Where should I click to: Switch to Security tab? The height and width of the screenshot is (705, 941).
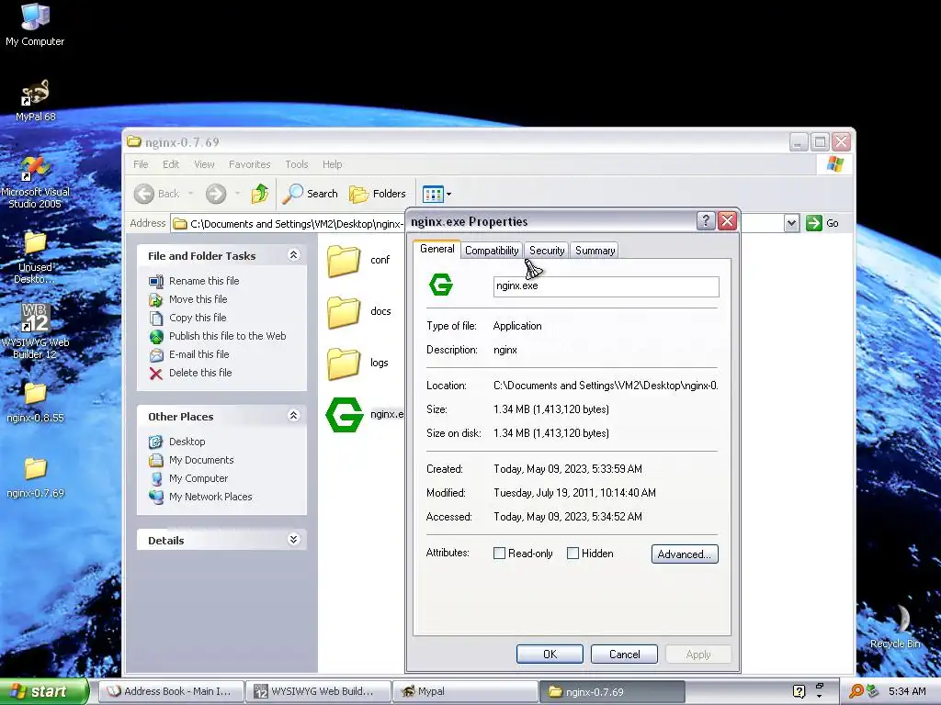[547, 251]
